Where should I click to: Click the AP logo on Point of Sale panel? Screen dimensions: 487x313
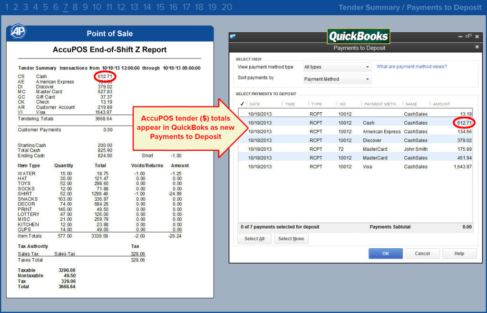click(x=18, y=31)
